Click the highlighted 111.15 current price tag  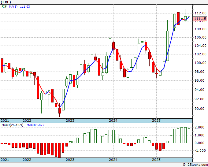200,19
